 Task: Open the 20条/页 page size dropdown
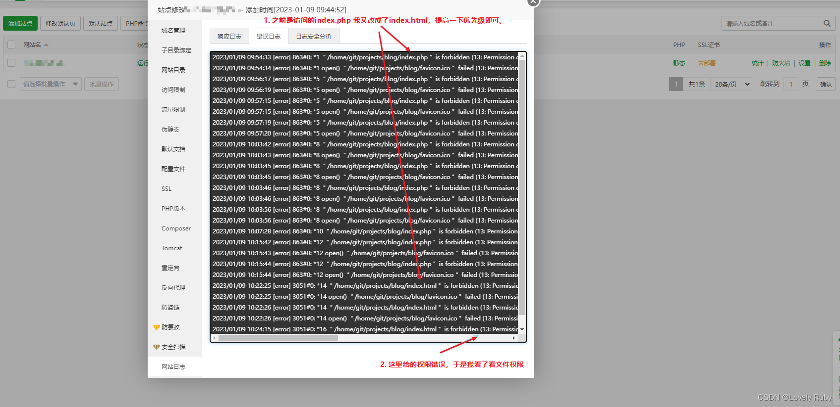[x=732, y=84]
